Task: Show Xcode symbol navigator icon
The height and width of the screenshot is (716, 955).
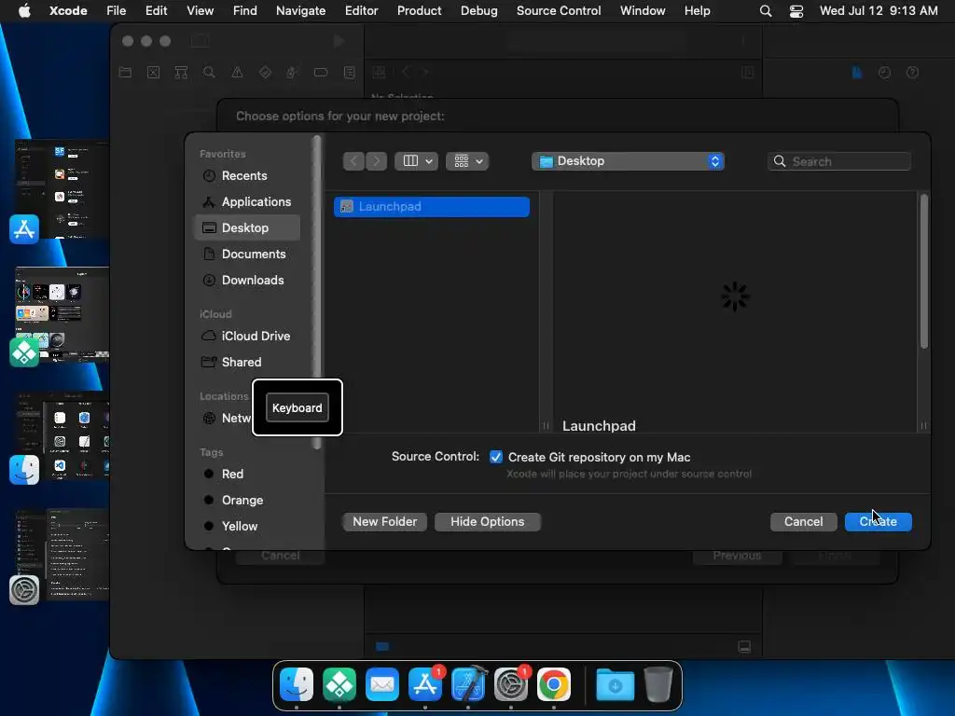Action: click(181, 73)
